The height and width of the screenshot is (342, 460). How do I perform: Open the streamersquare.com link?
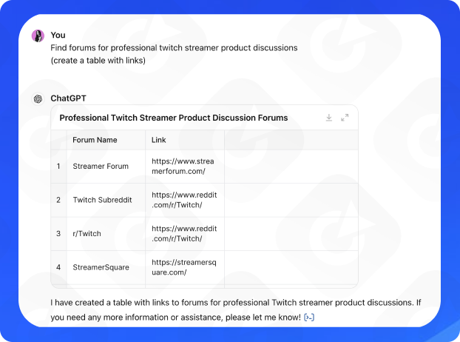tap(183, 266)
